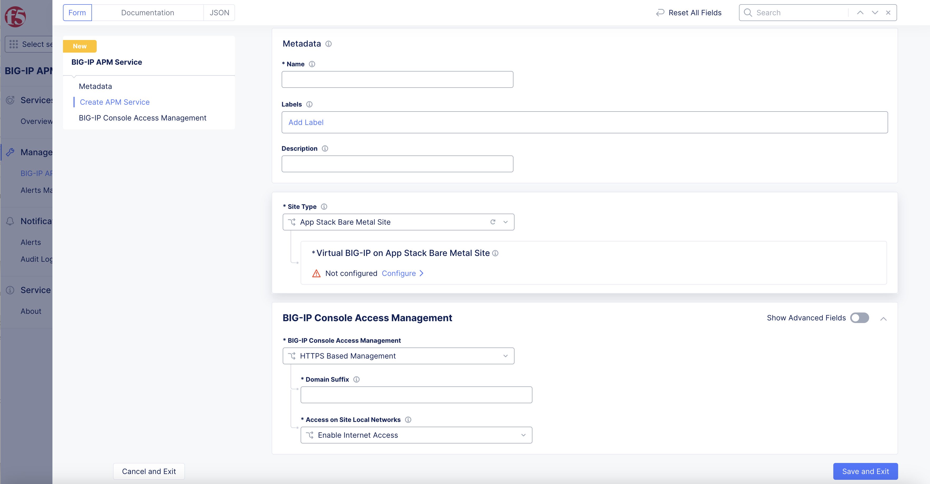Open info tooltip next to Name
Image resolution: width=930 pixels, height=484 pixels.
tap(312, 64)
